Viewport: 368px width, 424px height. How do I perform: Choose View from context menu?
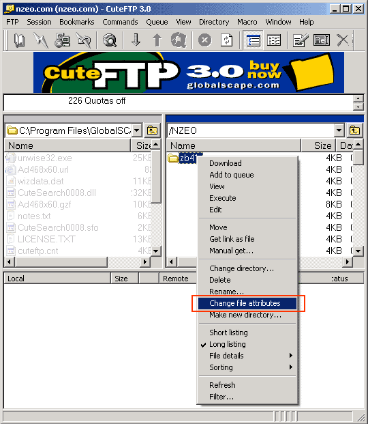[x=247, y=186]
